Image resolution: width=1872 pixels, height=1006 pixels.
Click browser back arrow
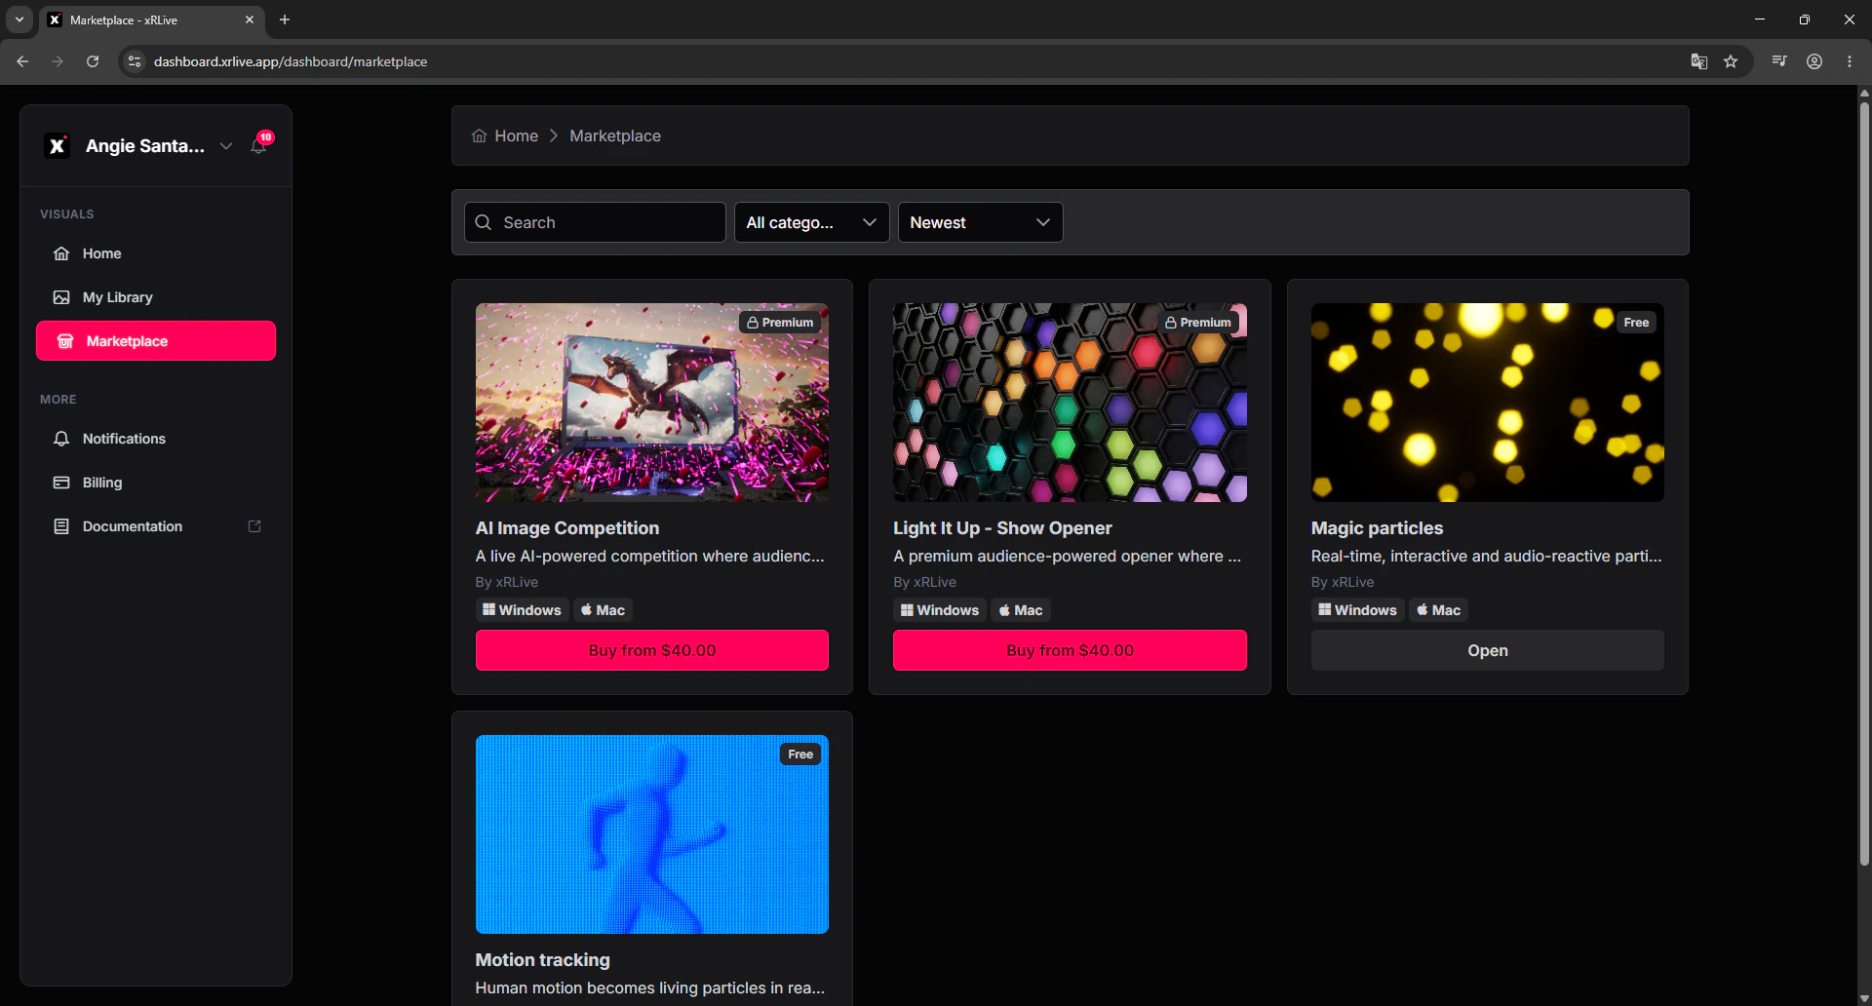pos(22,61)
